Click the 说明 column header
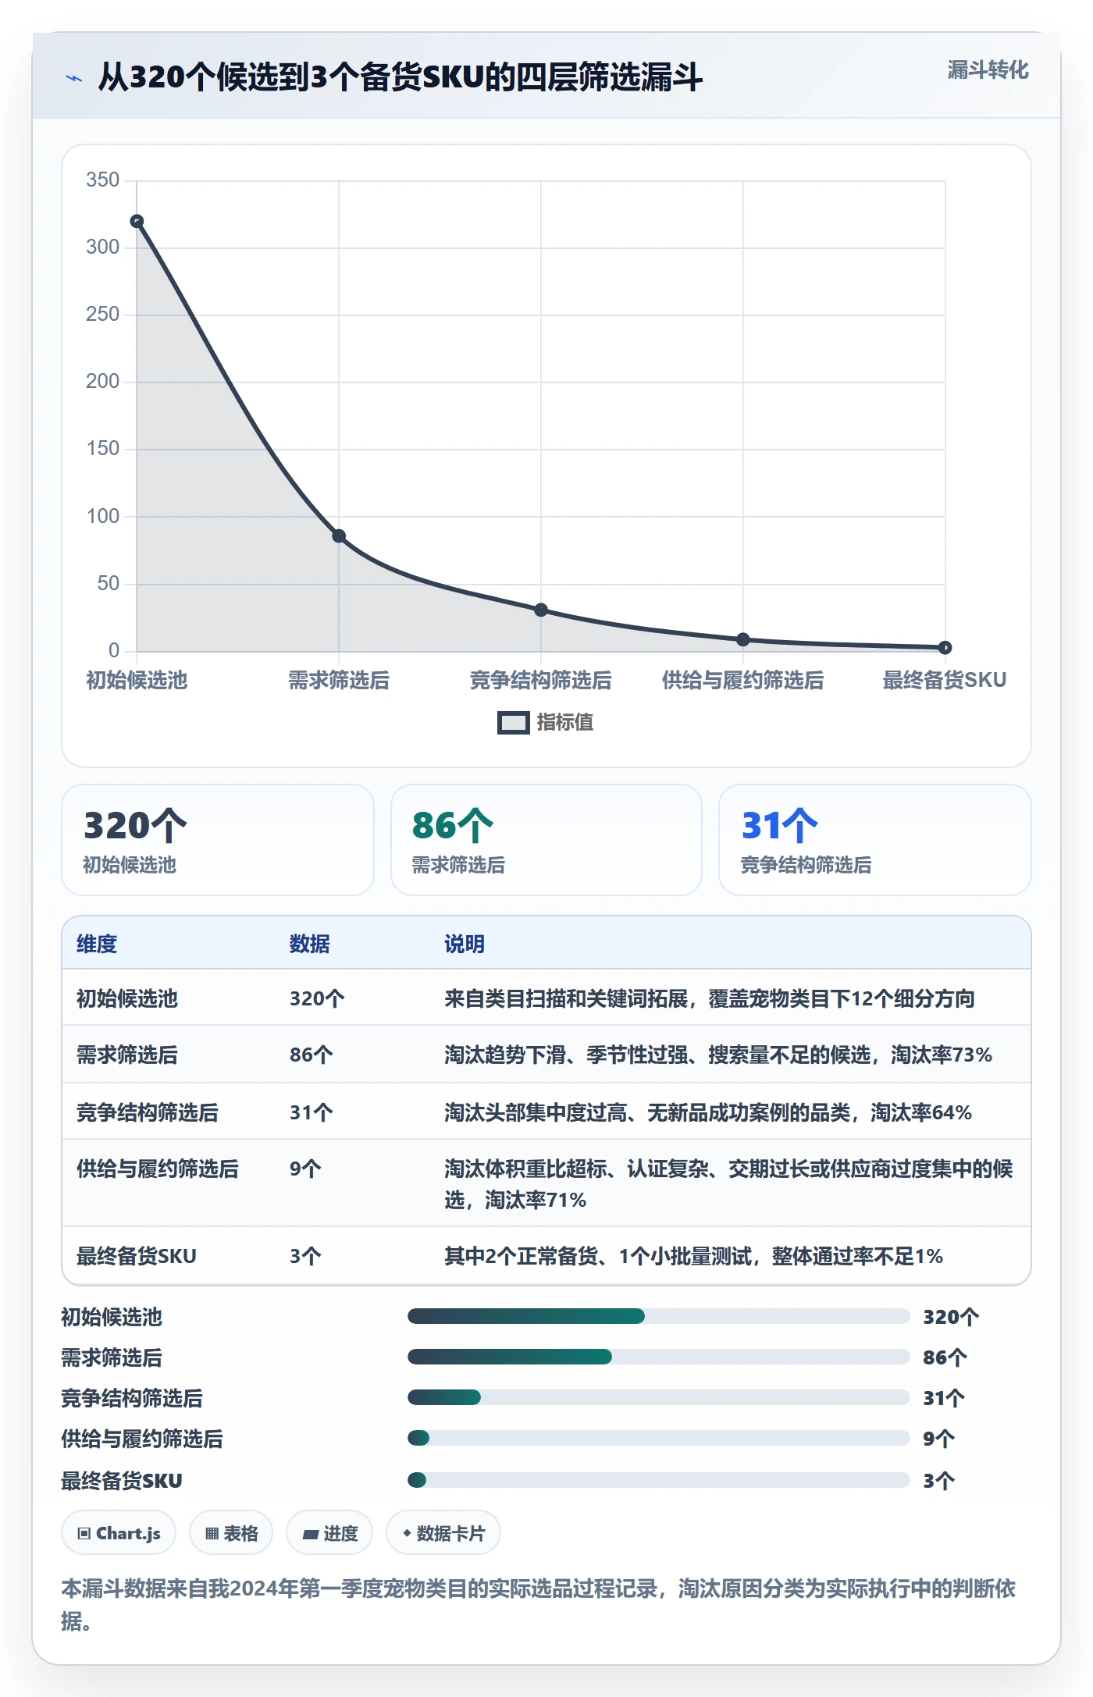The image size is (1093, 1697). coord(465,944)
